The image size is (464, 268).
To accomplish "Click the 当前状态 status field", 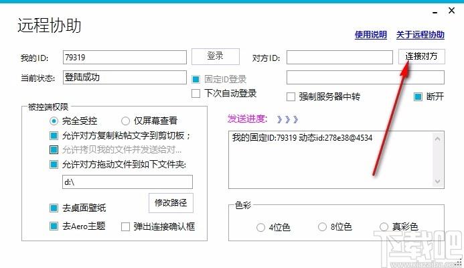I will pos(125,77).
